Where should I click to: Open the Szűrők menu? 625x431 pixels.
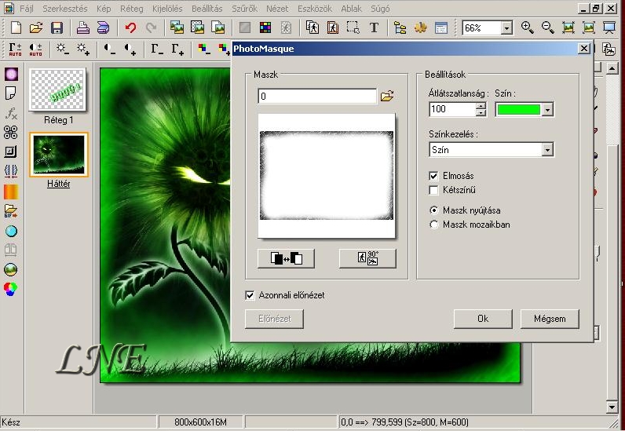tap(244, 9)
